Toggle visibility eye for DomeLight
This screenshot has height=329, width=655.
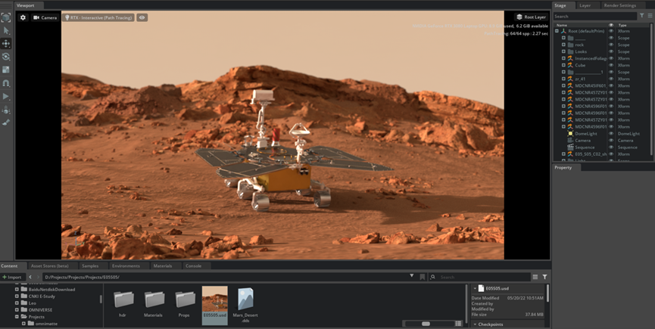611,134
